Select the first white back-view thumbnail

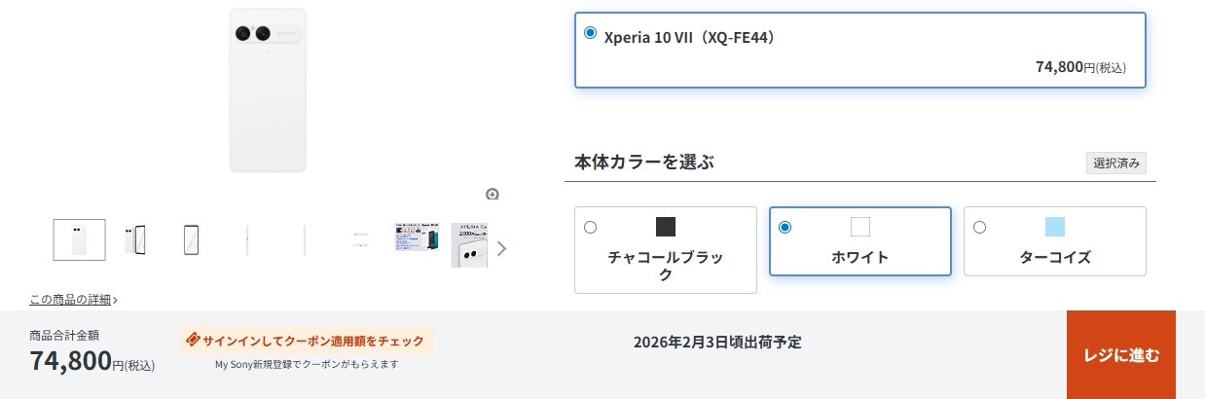pos(79,239)
